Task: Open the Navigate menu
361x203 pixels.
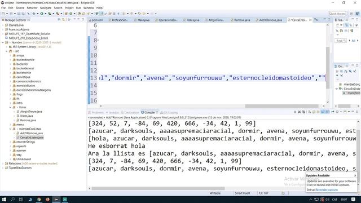Action: click(x=46, y=7)
